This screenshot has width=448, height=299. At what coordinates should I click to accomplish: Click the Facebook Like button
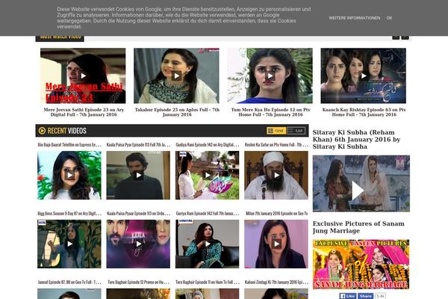tap(347, 296)
